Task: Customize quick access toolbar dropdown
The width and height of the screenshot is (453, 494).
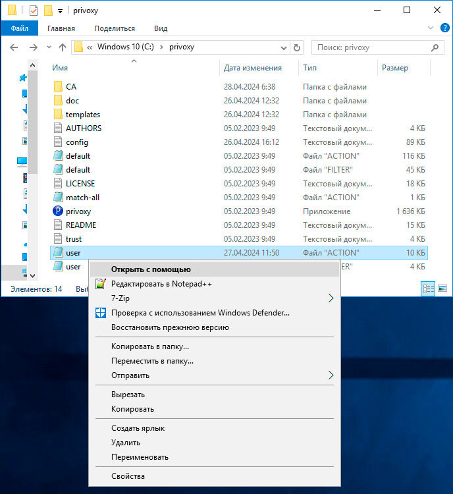Action: [x=60, y=11]
